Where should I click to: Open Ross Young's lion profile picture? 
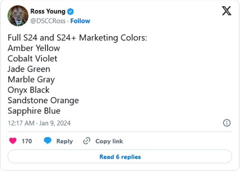click(18, 16)
